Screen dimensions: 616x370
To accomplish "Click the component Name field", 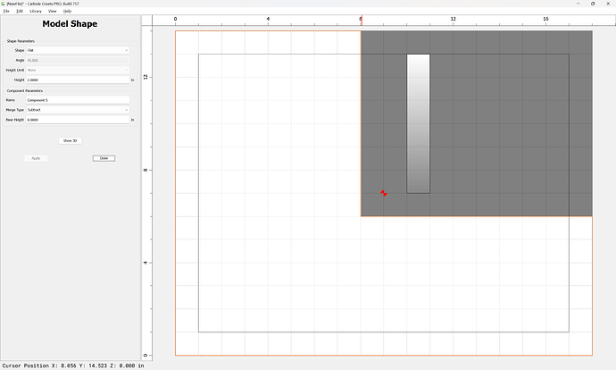I will tap(78, 100).
